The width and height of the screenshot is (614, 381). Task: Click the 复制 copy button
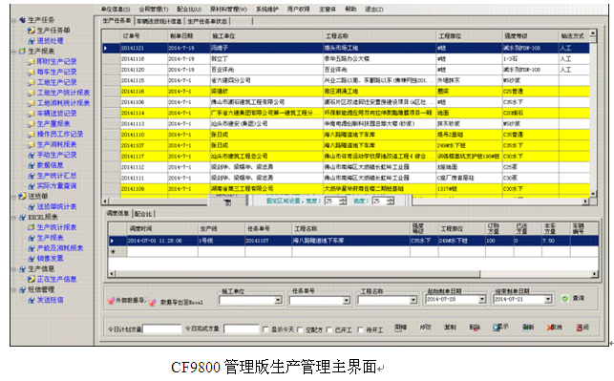point(450,327)
